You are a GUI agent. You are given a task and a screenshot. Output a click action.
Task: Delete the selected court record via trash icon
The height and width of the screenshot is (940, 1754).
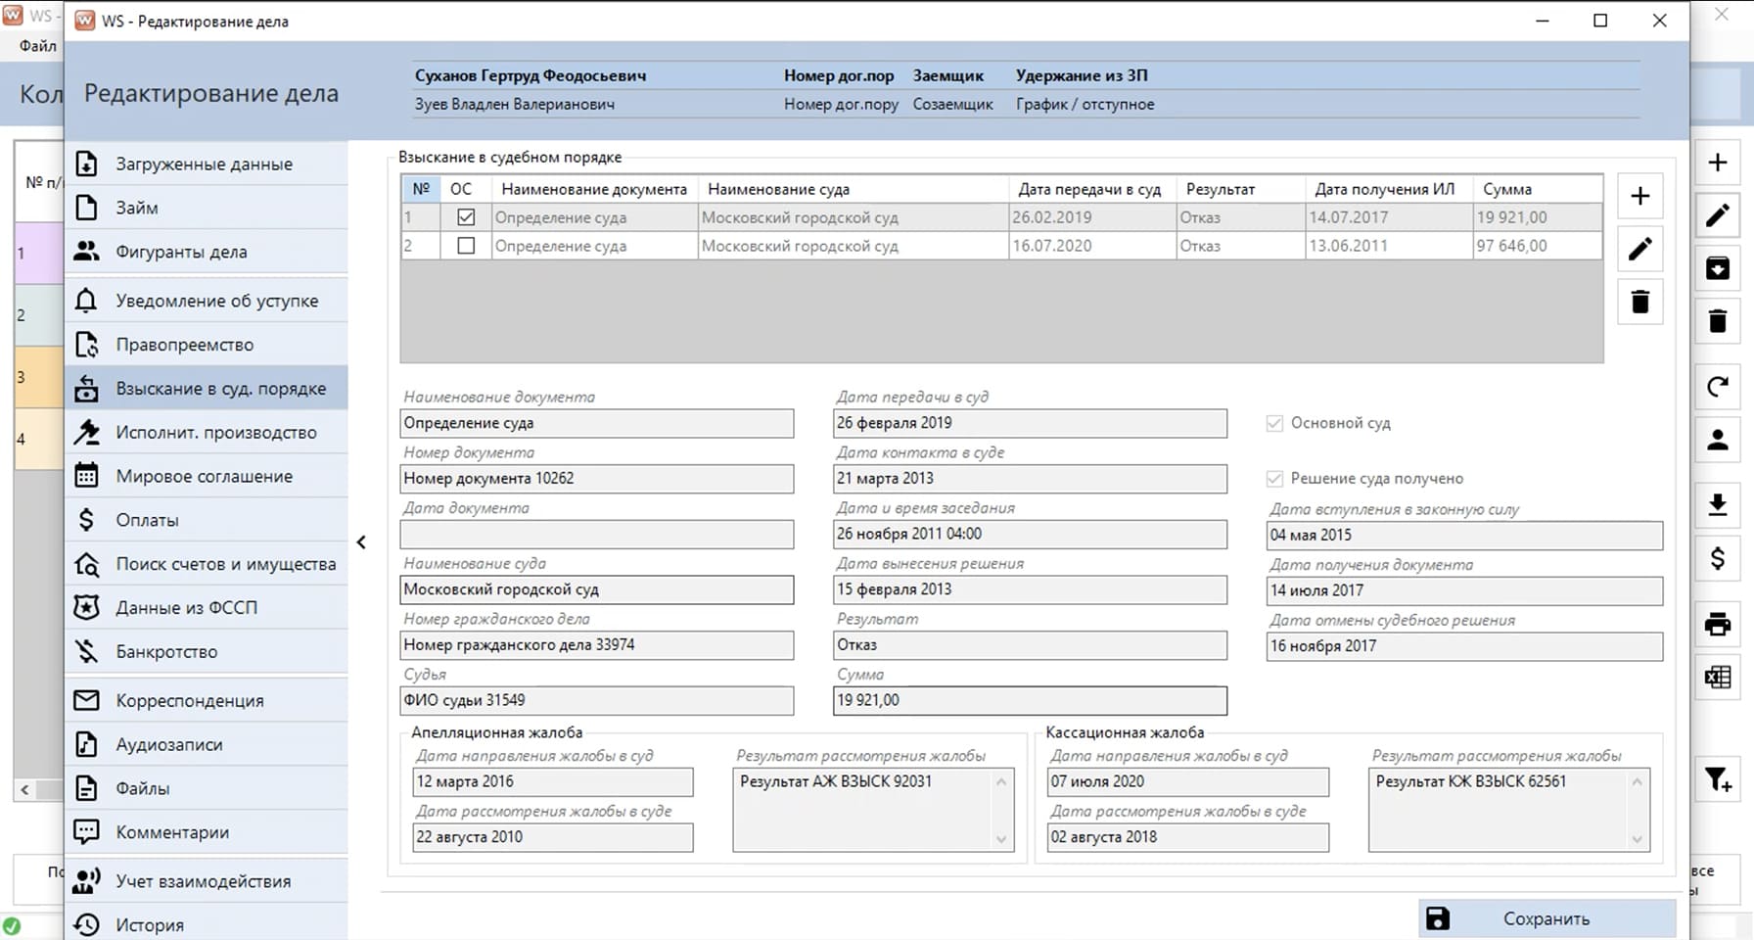1639,302
